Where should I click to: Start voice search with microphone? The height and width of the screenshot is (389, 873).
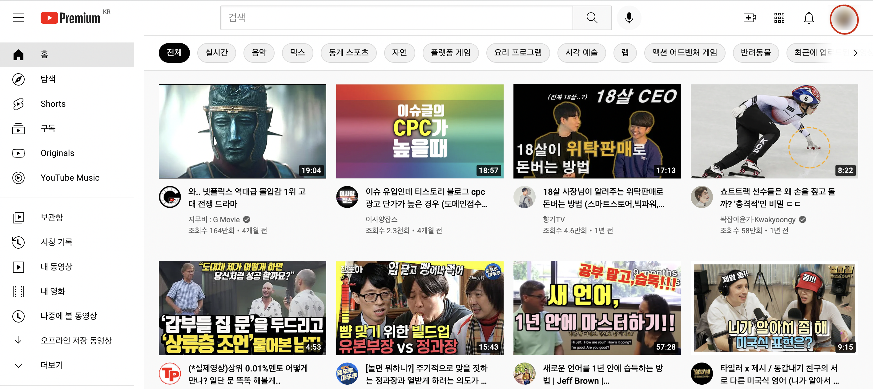[x=629, y=18]
